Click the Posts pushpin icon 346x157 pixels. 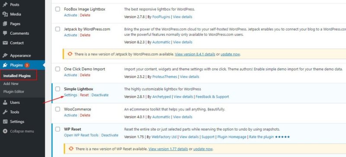pos(5,5)
